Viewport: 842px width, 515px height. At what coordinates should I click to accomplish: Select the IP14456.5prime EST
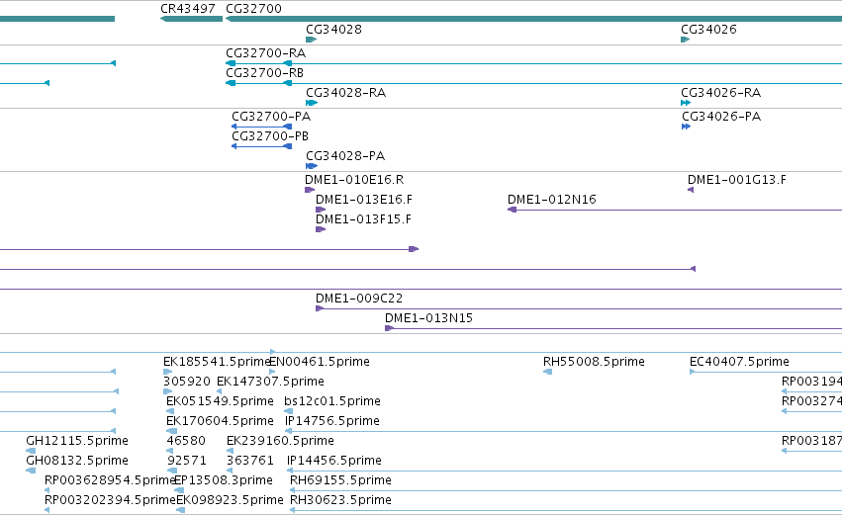pyautogui.click(x=564, y=471)
